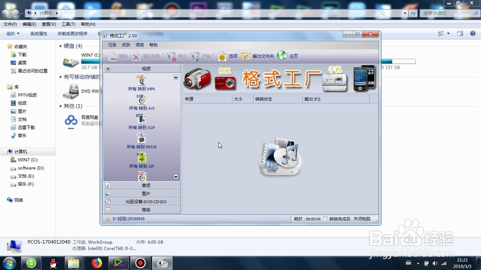Open the Output Folder (输出文件夹) button
Screen dimensions: 481x270
(x=257, y=56)
